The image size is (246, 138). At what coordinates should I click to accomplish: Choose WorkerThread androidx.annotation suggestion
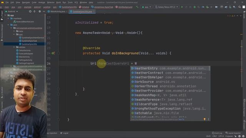[170, 86]
